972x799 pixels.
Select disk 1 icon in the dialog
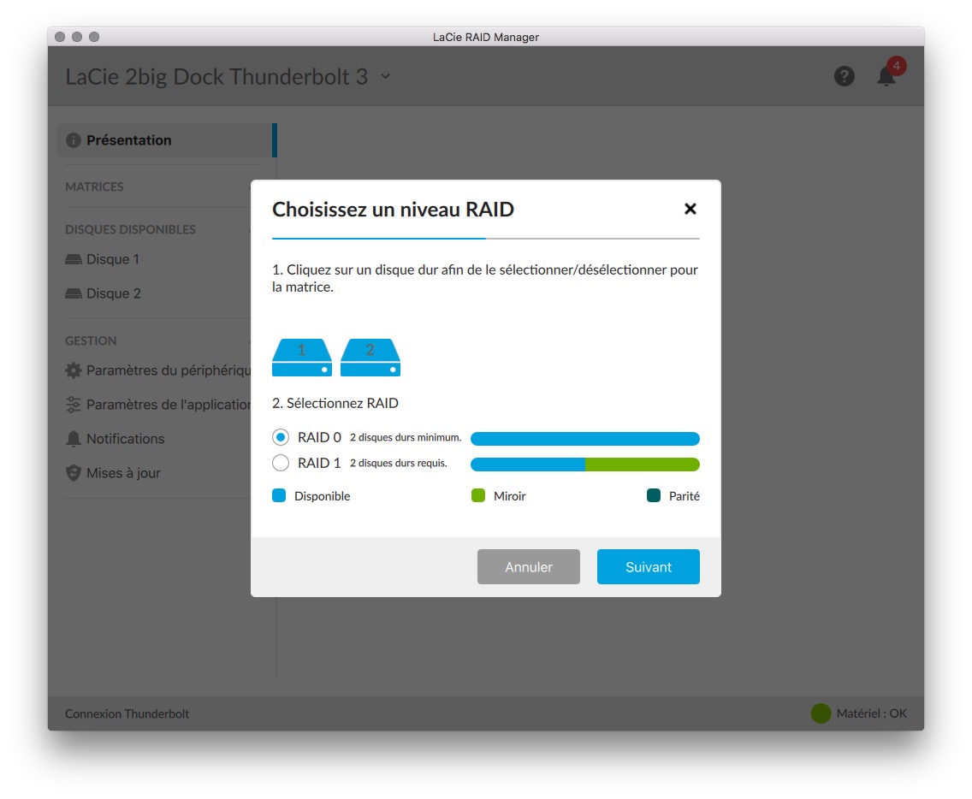pos(302,357)
